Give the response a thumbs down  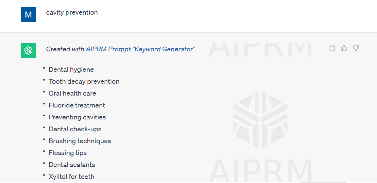point(356,48)
